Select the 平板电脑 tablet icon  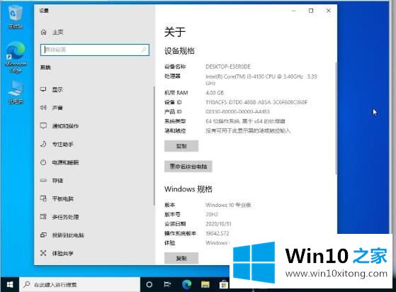coord(43,198)
